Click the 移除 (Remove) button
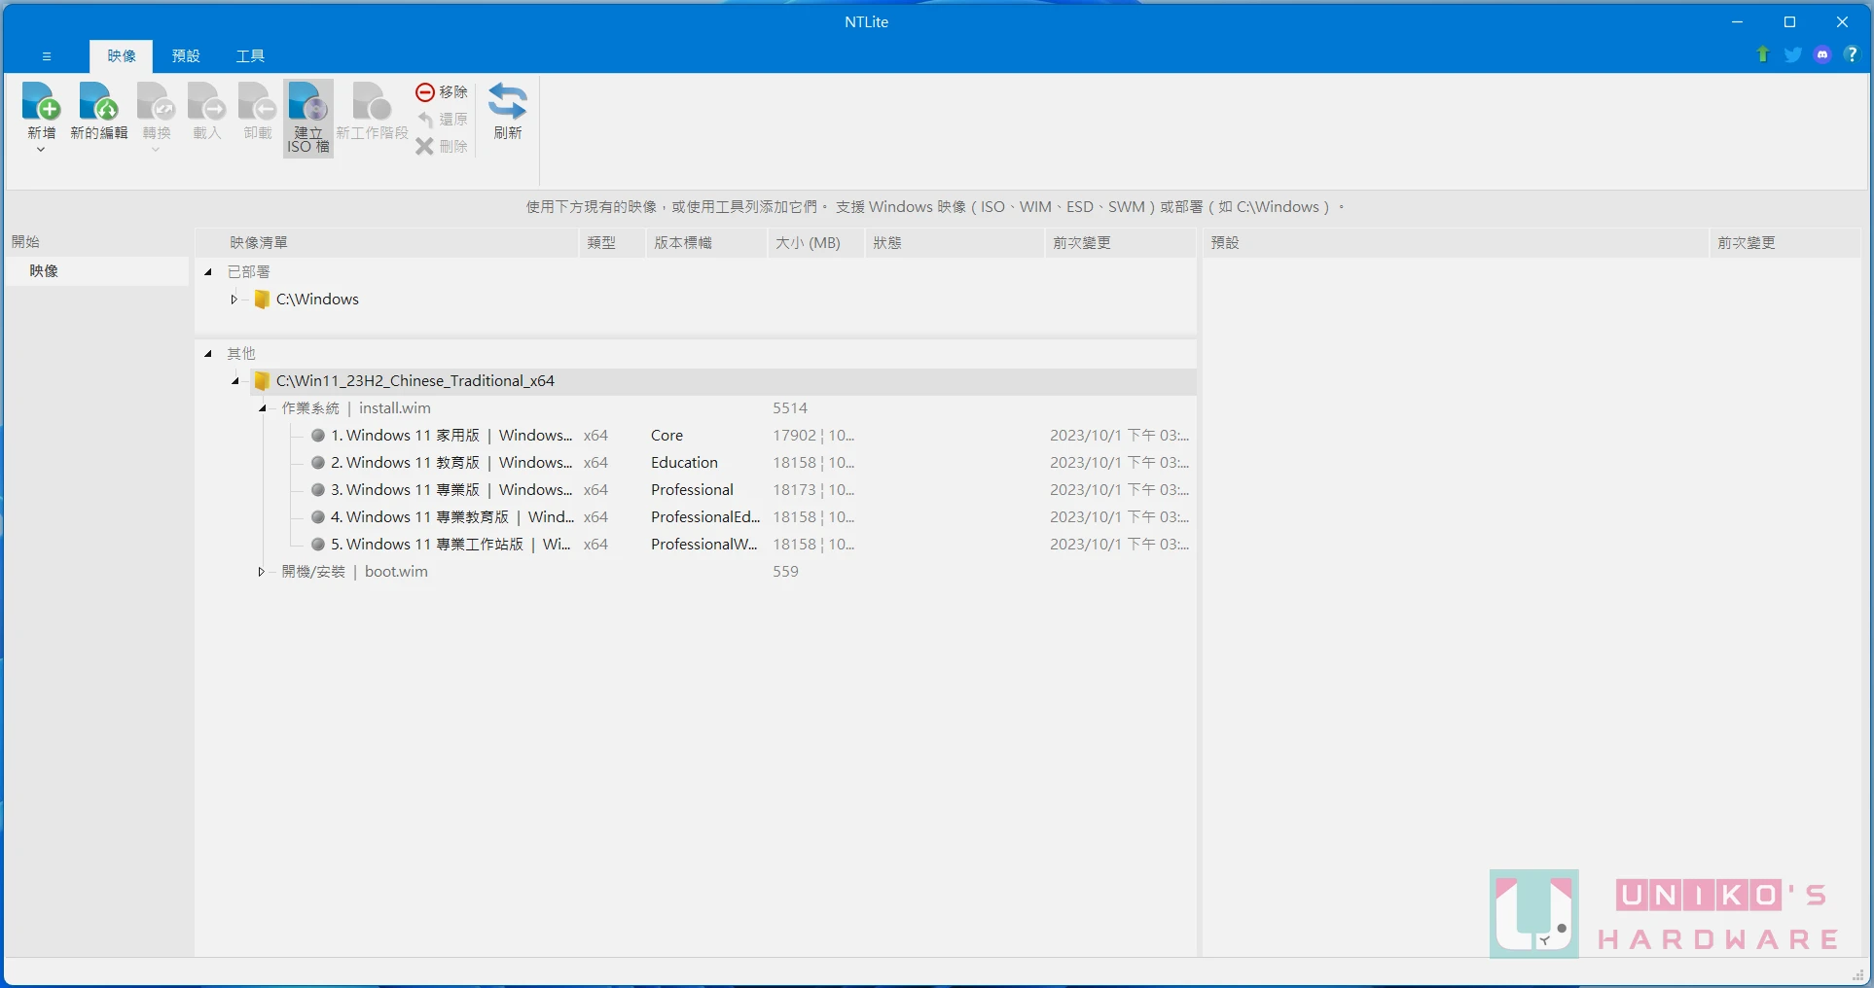The image size is (1874, 988). tap(442, 91)
